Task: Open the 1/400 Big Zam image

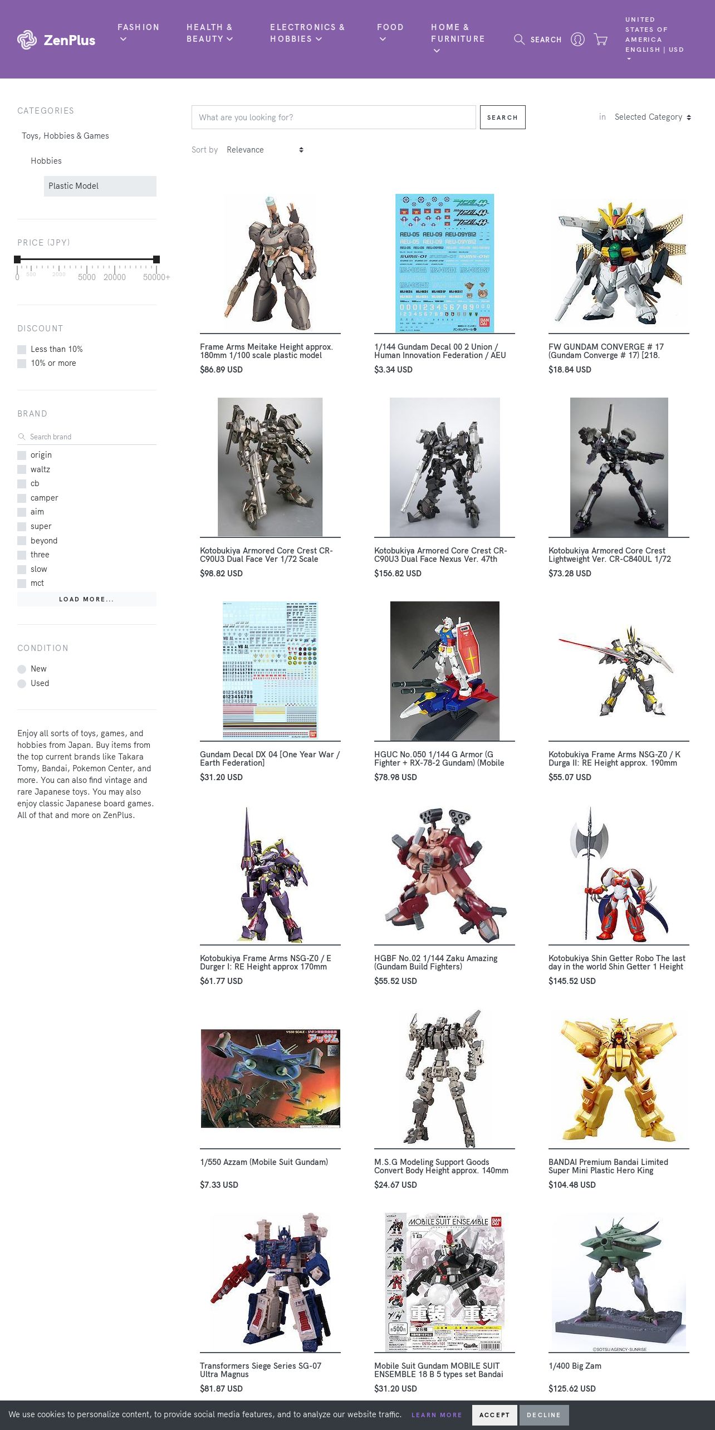Action: click(x=619, y=1282)
